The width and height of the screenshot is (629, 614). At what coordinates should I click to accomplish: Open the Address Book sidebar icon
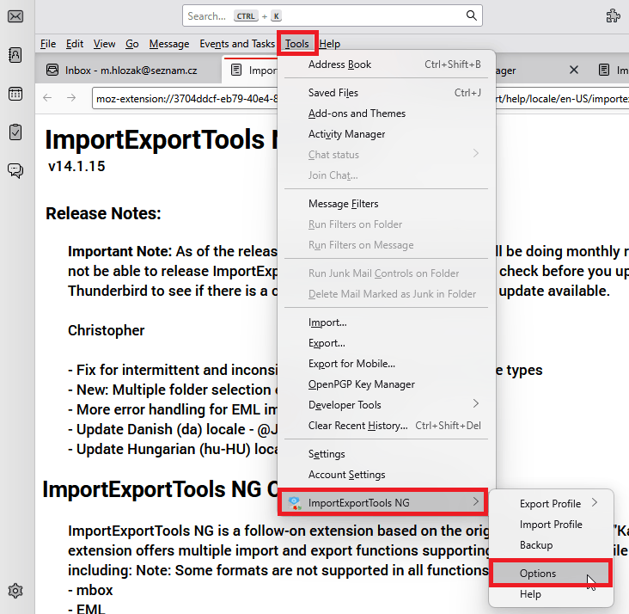point(15,55)
